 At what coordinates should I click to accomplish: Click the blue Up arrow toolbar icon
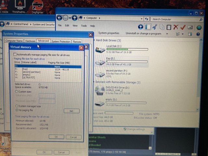(x=140, y=27)
